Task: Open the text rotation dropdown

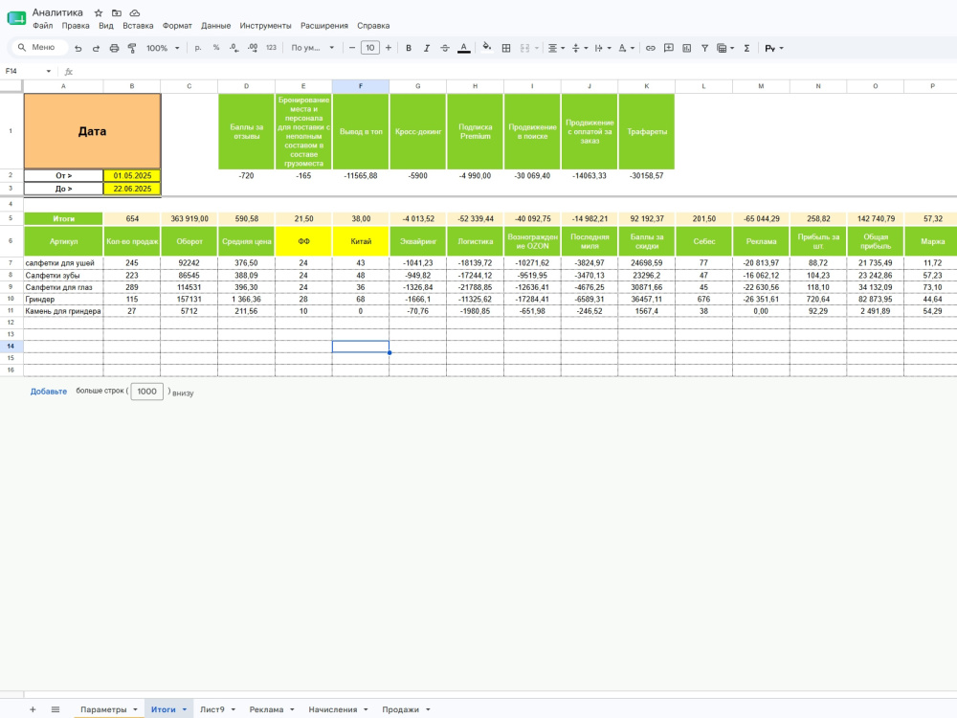Action: pyautogui.click(x=626, y=48)
